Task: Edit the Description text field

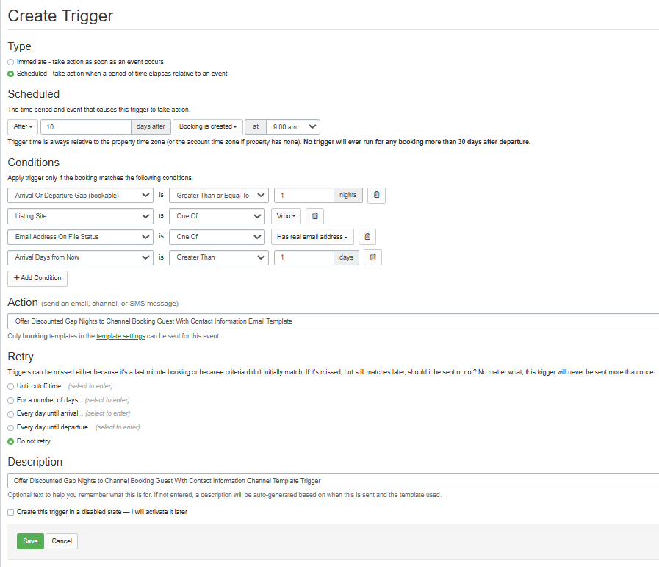Action: coord(334,481)
